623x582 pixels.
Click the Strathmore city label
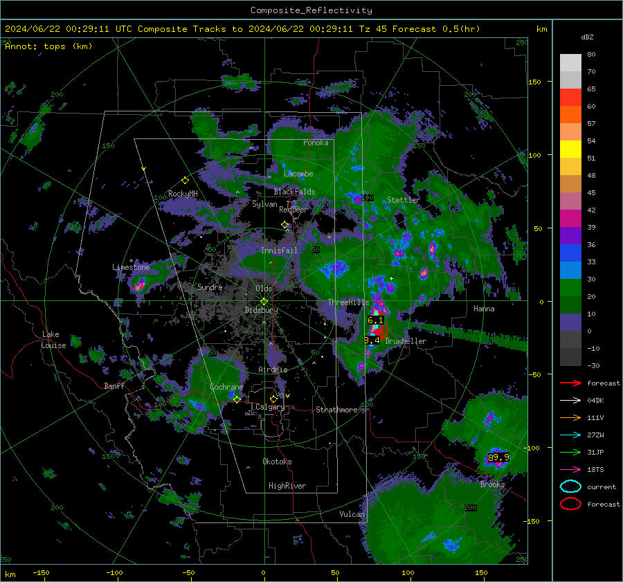[x=336, y=410]
